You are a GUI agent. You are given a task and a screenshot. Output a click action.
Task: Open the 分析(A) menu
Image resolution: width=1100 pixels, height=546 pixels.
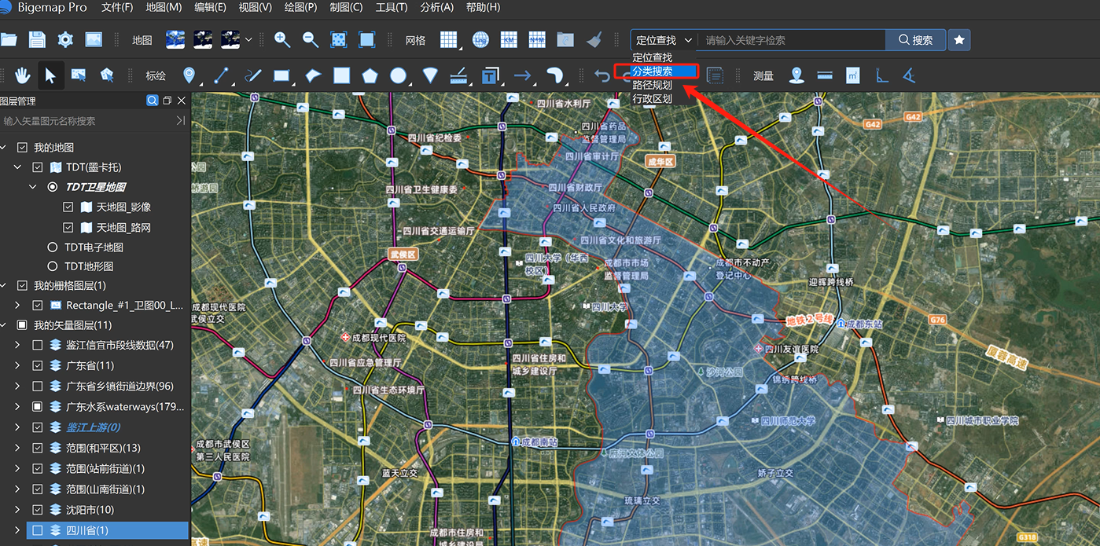pyautogui.click(x=437, y=7)
